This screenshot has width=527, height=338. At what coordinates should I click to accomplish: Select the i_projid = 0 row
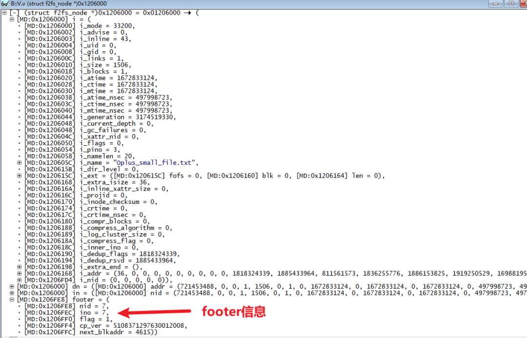coord(76,195)
